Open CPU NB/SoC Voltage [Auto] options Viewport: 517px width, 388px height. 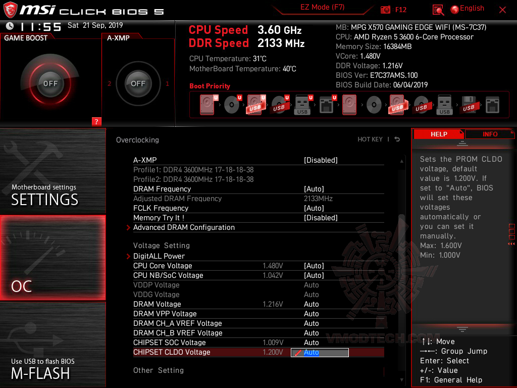pyautogui.click(x=314, y=275)
